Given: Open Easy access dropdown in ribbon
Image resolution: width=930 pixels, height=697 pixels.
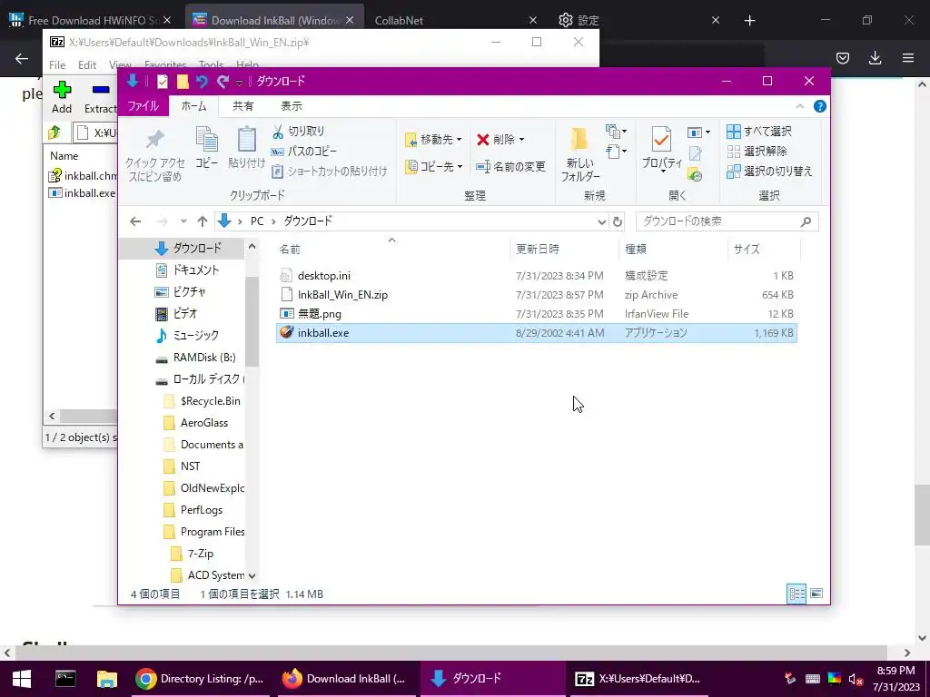Looking at the screenshot, I should 617,152.
